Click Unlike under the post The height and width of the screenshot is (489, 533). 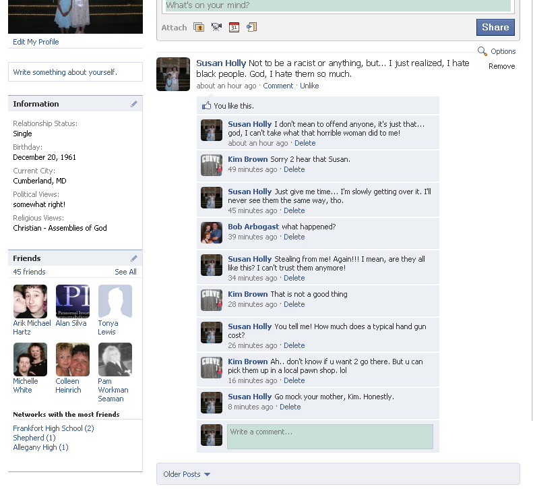309,86
